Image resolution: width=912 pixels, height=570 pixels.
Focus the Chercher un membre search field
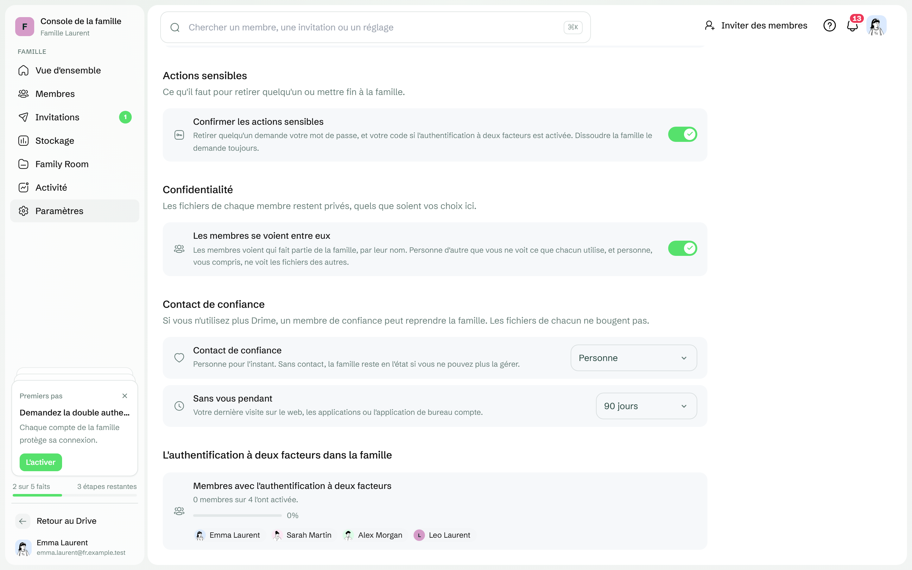tap(375, 27)
